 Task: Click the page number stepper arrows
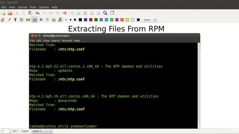pyautogui.click(x=10, y=131)
